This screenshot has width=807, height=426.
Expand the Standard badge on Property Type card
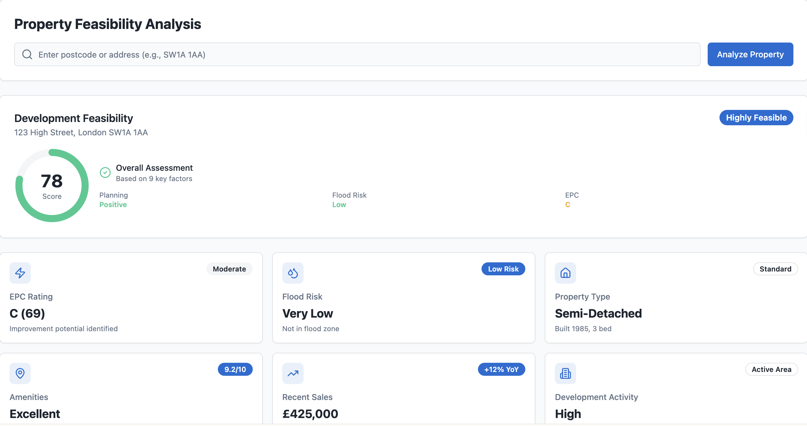(775, 269)
